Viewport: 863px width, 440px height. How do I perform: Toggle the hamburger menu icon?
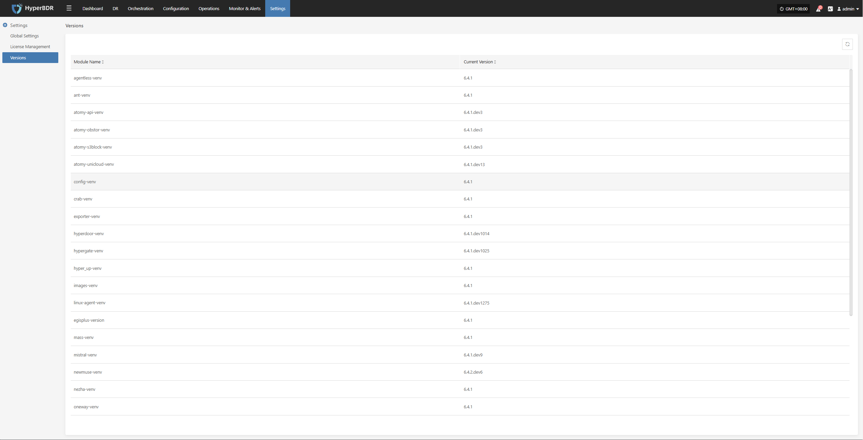69,8
